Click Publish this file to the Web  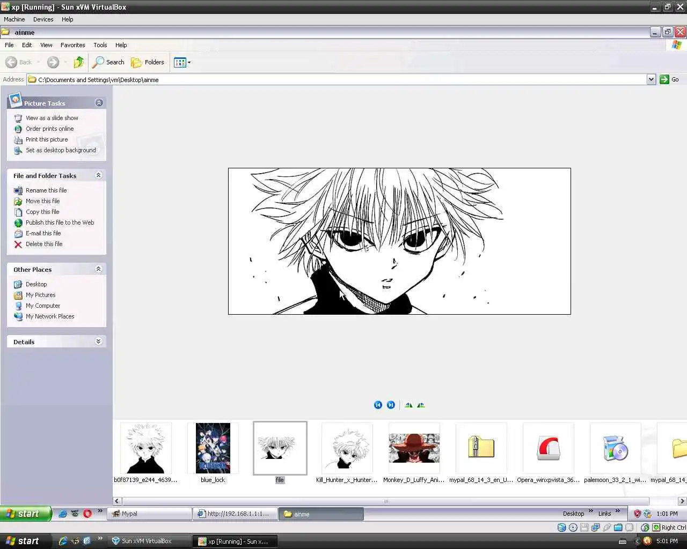click(x=60, y=222)
